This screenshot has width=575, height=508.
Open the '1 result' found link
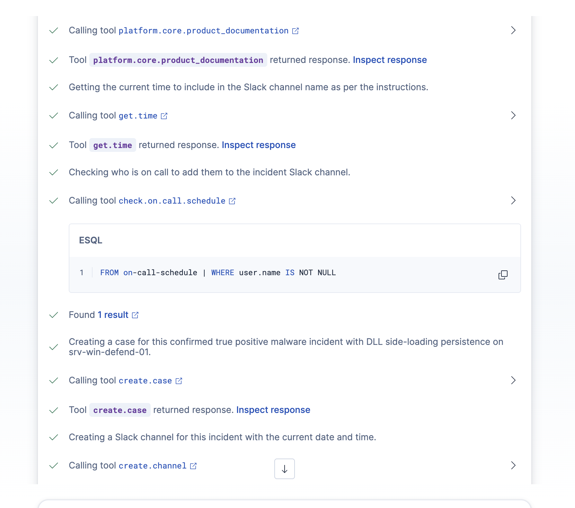(113, 315)
